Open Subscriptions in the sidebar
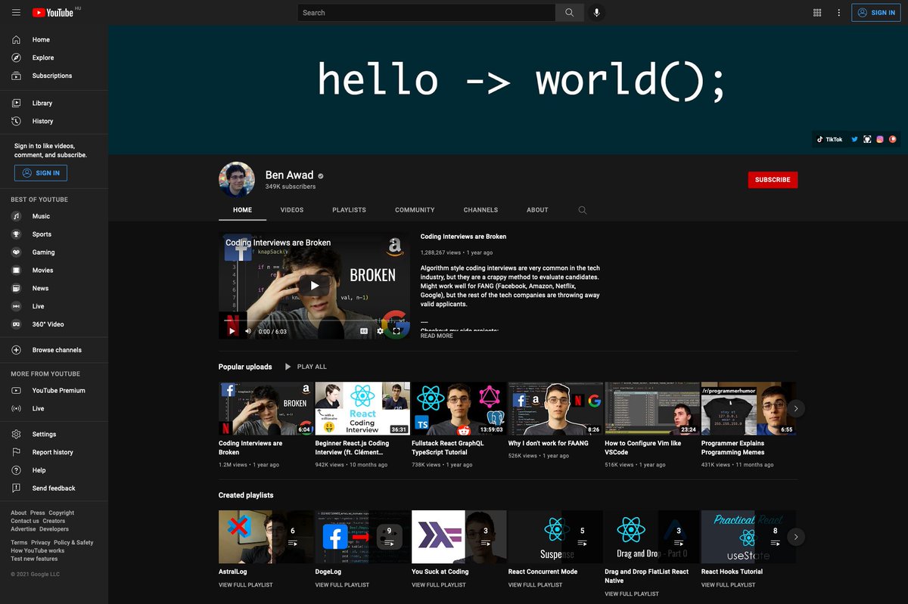The height and width of the screenshot is (604, 908). pyautogui.click(x=54, y=76)
